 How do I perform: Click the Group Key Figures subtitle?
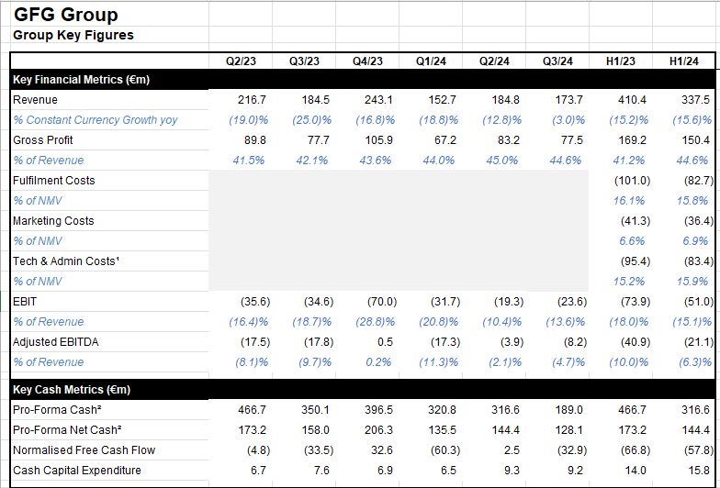click(73, 35)
